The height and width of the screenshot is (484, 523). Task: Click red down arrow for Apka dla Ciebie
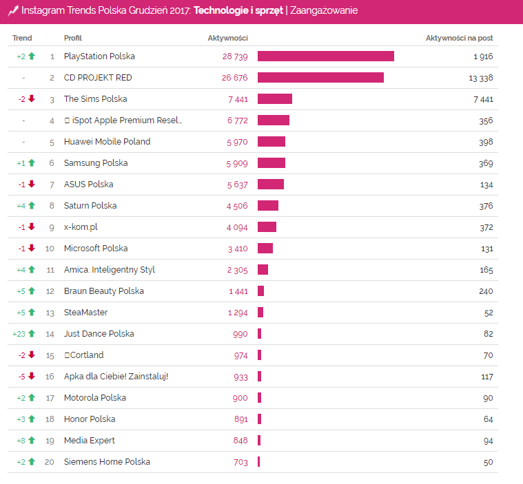click(x=31, y=377)
